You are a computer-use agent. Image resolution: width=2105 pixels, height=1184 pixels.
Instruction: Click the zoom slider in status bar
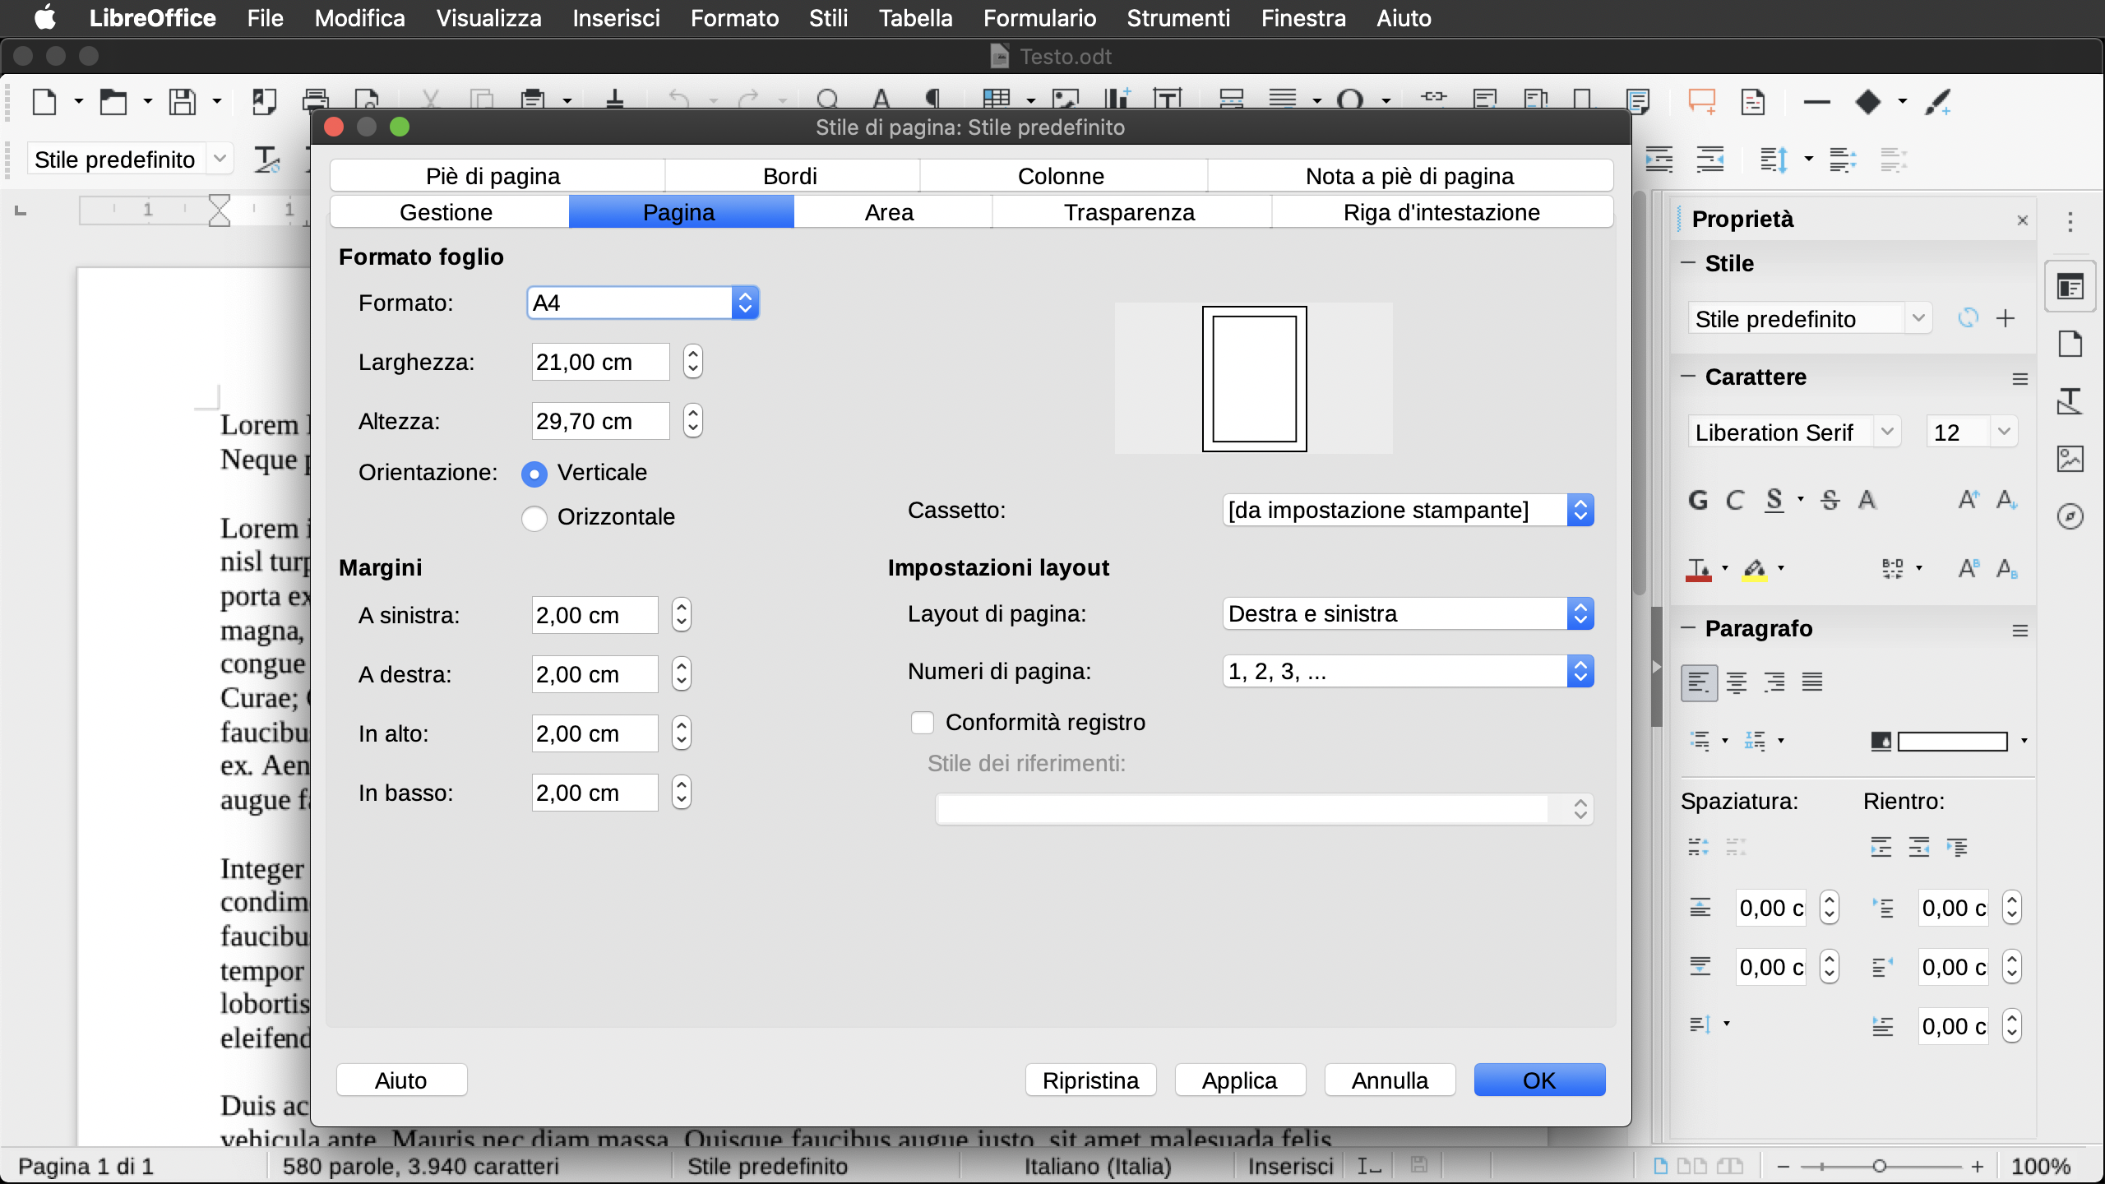point(1879,1167)
